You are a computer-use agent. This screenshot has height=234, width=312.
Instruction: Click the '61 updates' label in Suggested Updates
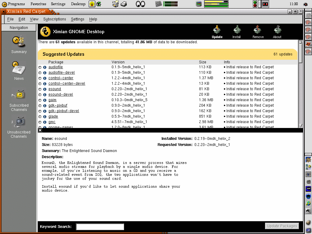point(283,54)
